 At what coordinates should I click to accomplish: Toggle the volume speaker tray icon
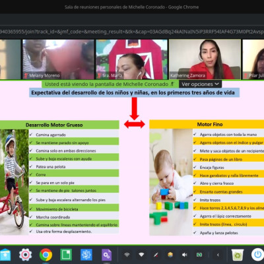[x=184, y=255]
